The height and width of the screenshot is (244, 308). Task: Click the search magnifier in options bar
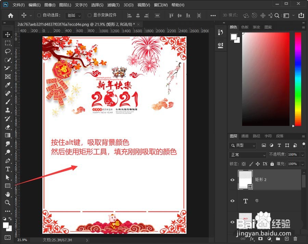point(277,15)
